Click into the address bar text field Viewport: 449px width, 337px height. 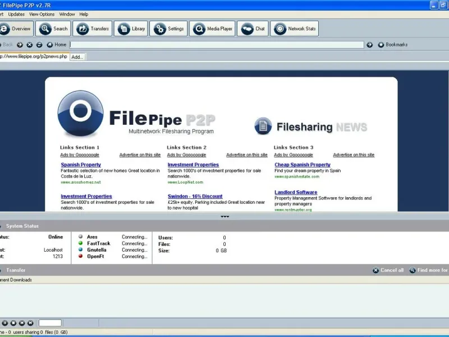click(x=217, y=44)
